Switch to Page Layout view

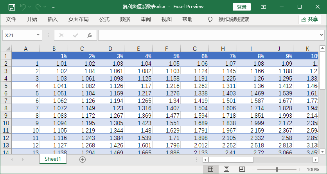point(226,169)
